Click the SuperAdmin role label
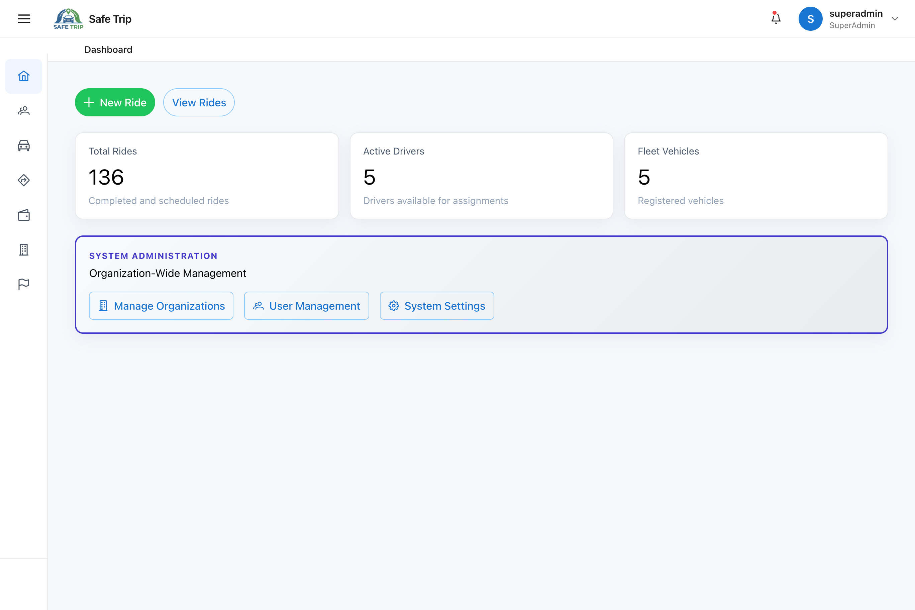Viewport: 915px width, 610px height. pyautogui.click(x=852, y=25)
